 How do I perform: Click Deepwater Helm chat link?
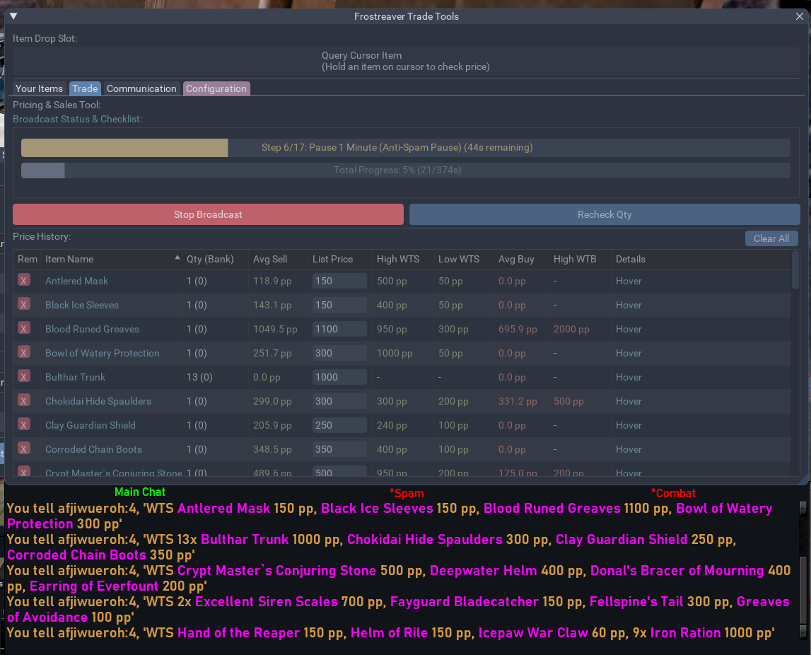(483, 571)
